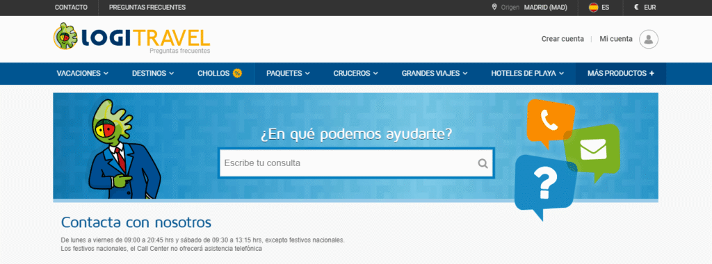712x264 pixels.
Task: Expand the Destinos dropdown arrow
Action: (x=171, y=74)
